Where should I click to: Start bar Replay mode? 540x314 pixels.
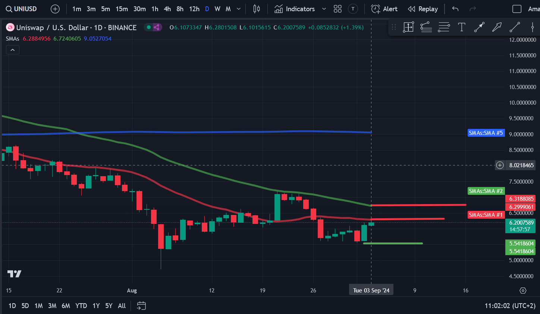pyautogui.click(x=423, y=9)
